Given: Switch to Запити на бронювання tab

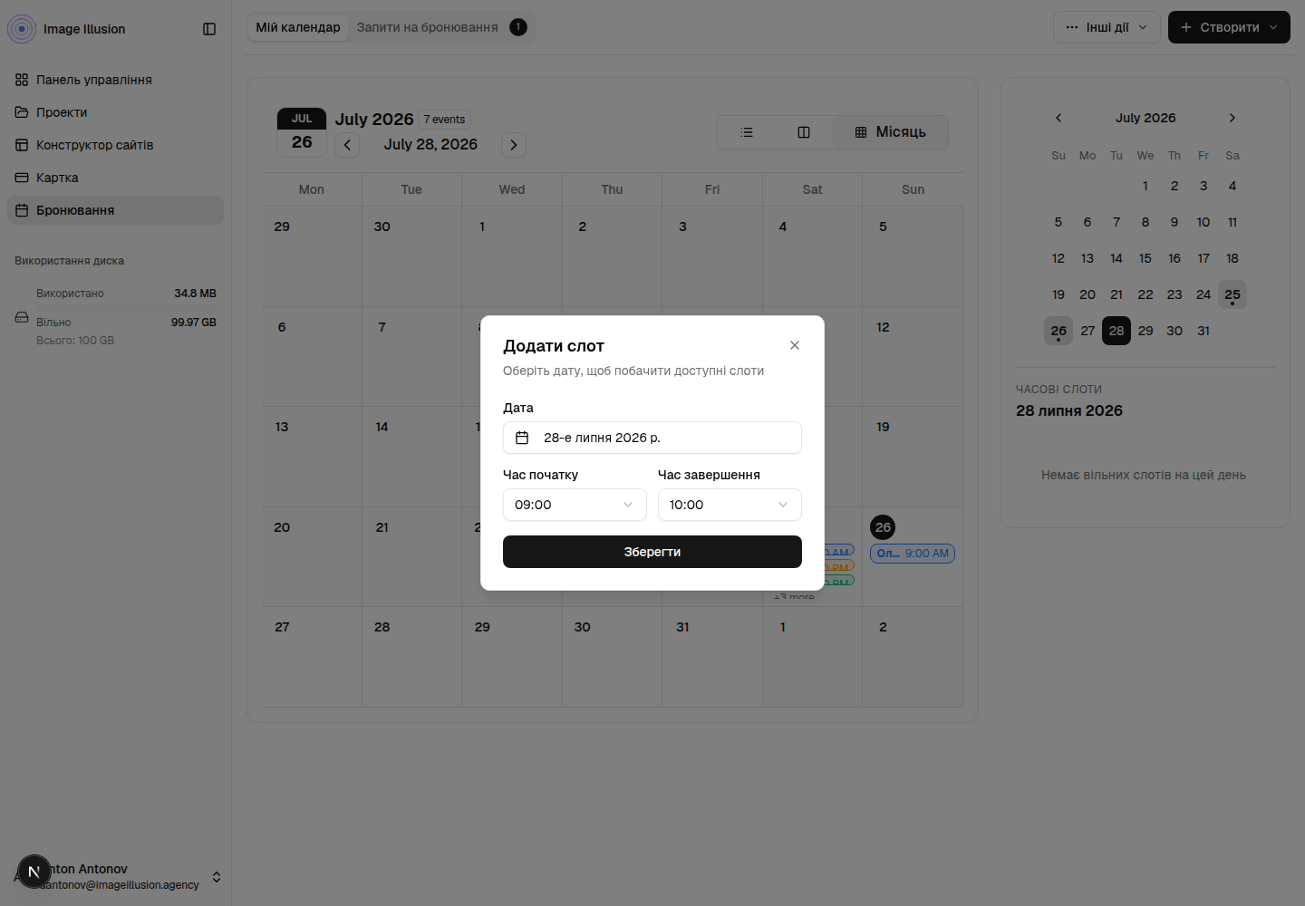Looking at the screenshot, I should coord(441,27).
